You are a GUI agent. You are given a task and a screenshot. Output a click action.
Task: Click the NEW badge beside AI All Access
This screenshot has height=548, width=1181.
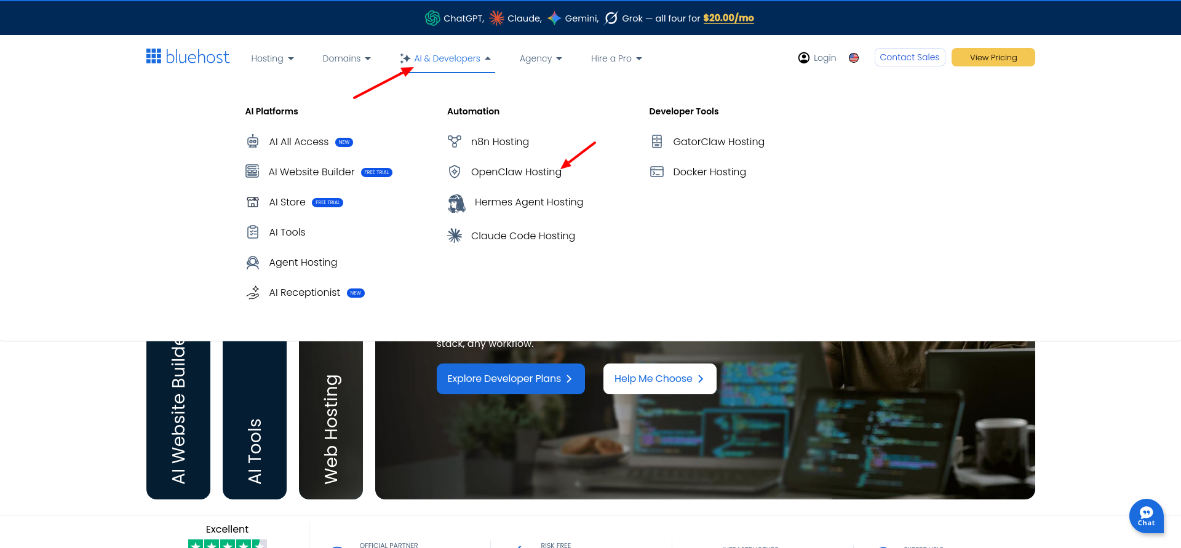(344, 142)
